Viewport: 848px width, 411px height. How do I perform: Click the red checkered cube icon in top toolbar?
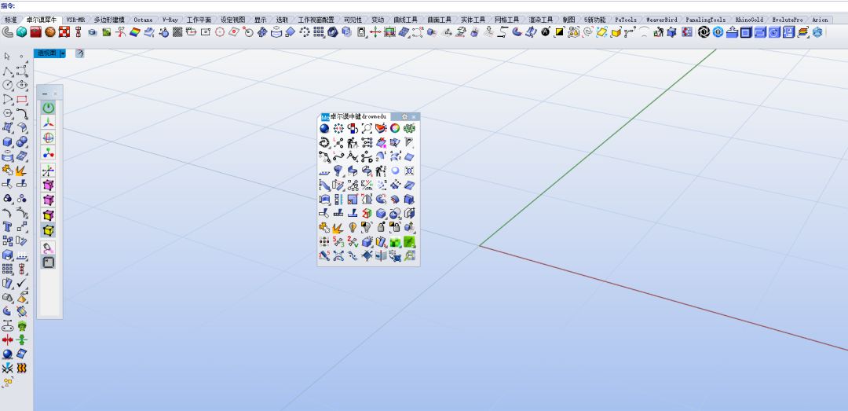coord(64,32)
